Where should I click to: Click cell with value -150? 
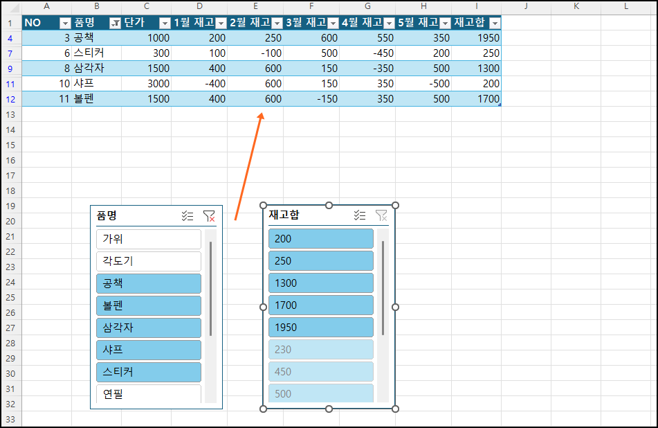311,99
